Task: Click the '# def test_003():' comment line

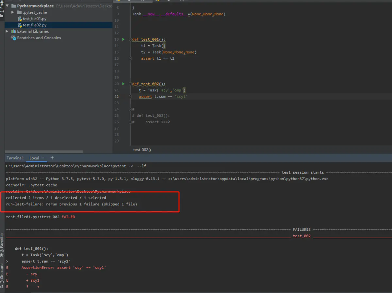Action: tap(151, 116)
